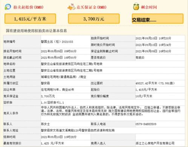Select district value 磐安县
This screenshot has width=188, height=147.
(x=45, y=83)
